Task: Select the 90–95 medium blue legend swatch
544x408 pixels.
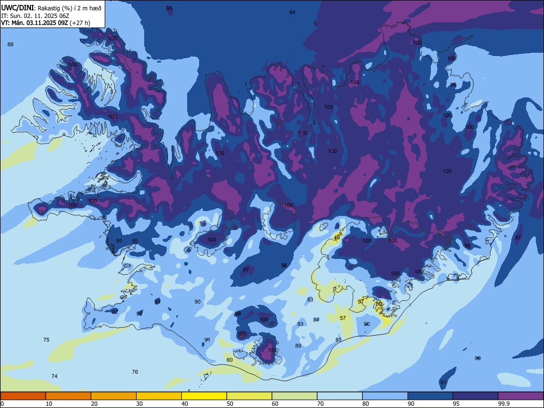Action: click(x=430, y=396)
